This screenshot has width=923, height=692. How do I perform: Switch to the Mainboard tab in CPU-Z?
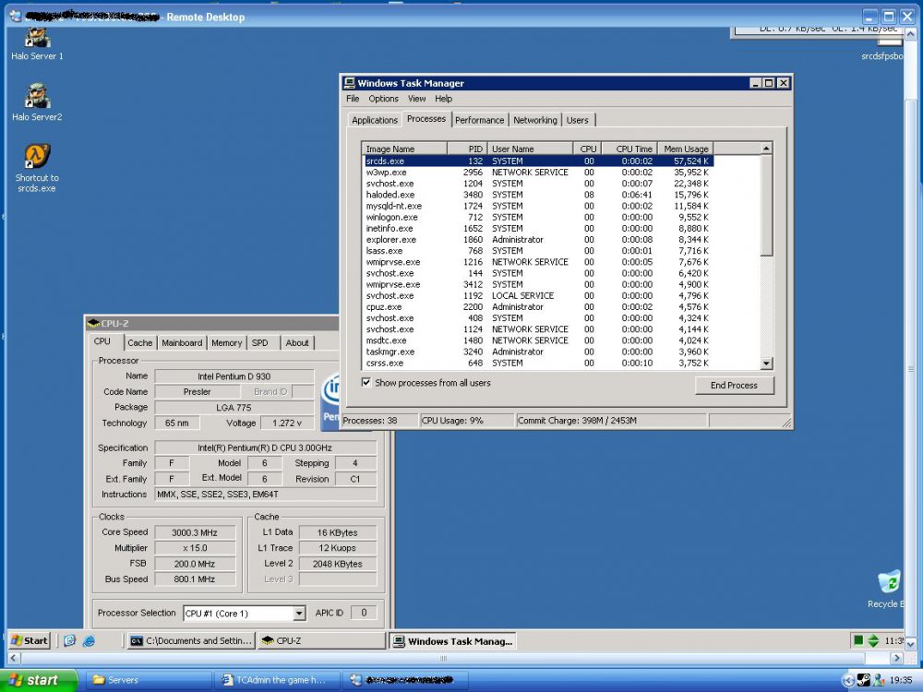click(x=182, y=342)
